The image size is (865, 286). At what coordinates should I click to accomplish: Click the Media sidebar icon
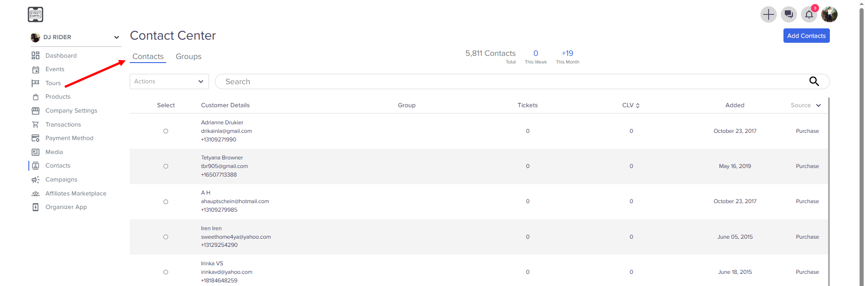click(x=36, y=152)
